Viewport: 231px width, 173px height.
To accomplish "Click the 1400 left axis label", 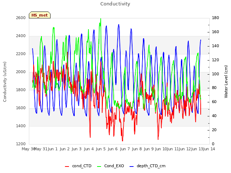I will [21, 126].
